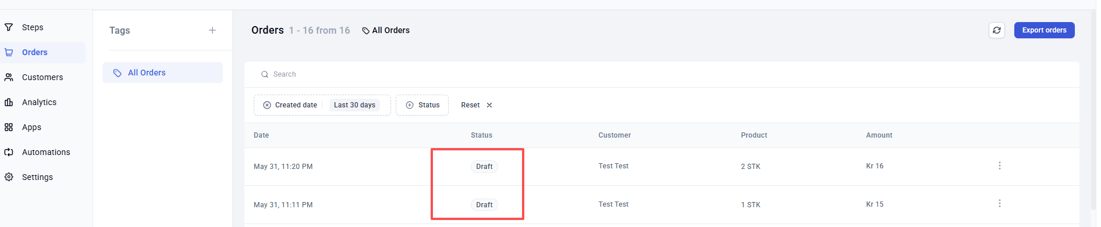Open actions menu for 11:20 PM order
The image size is (1101, 227).
[x=1000, y=165]
